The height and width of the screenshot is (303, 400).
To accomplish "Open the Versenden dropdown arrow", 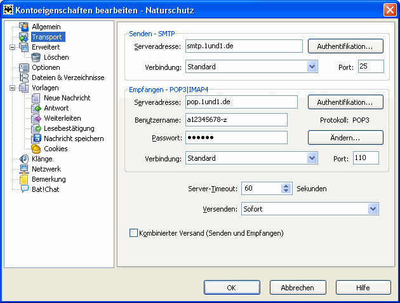I will (373, 209).
